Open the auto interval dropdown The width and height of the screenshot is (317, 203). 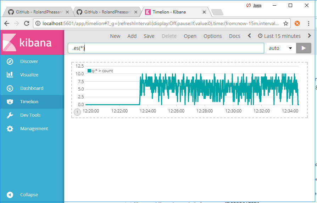[x=280, y=48]
